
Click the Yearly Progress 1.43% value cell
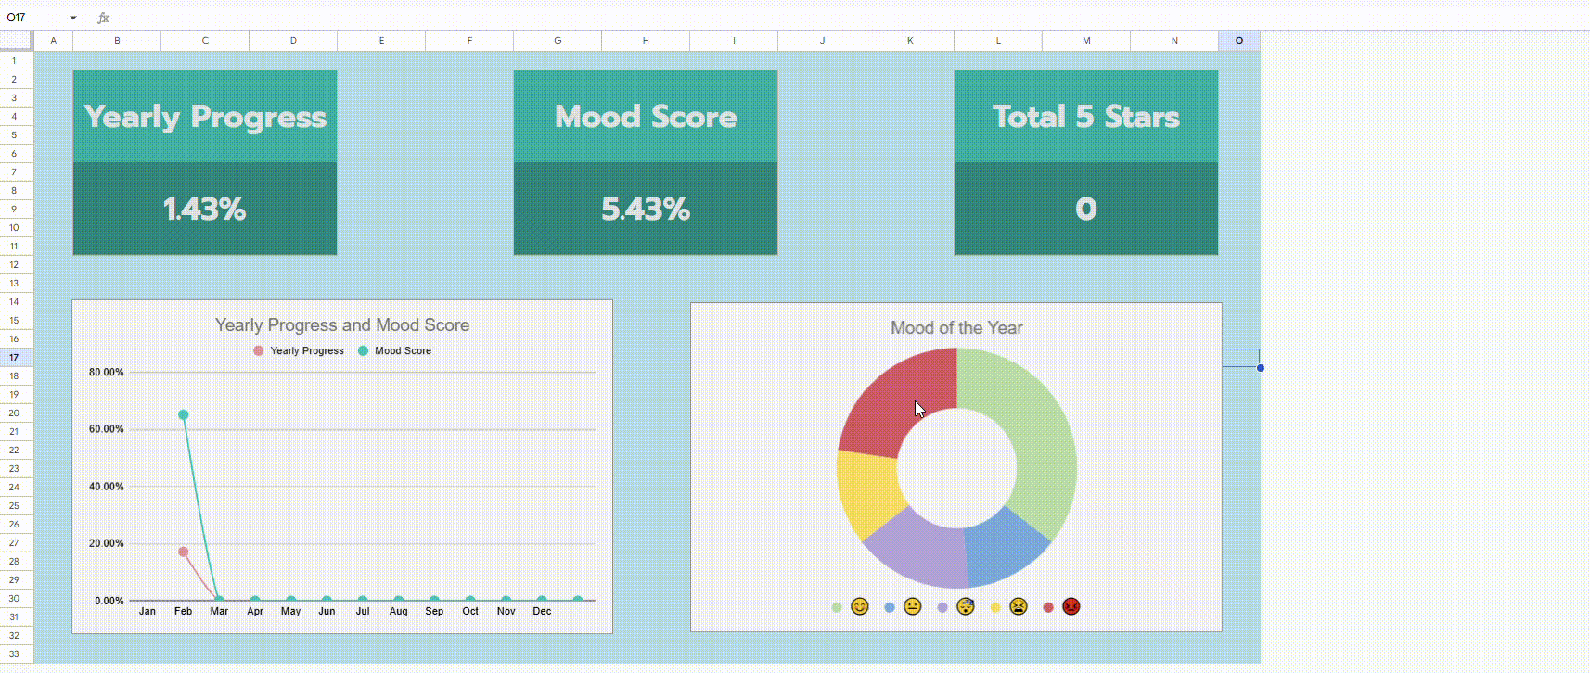pos(205,210)
